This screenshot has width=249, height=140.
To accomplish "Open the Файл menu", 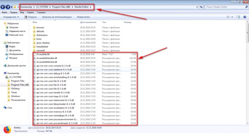I will pyautogui.click(x=4, y=12).
